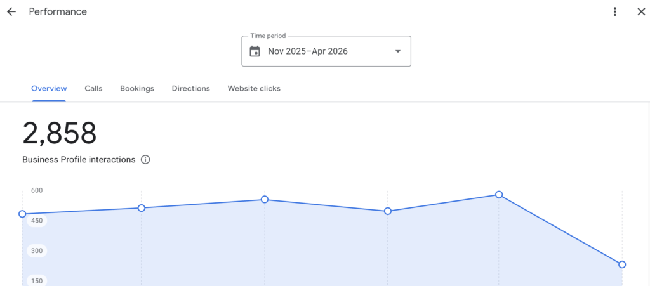Open the Bookings tab

click(x=137, y=89)
